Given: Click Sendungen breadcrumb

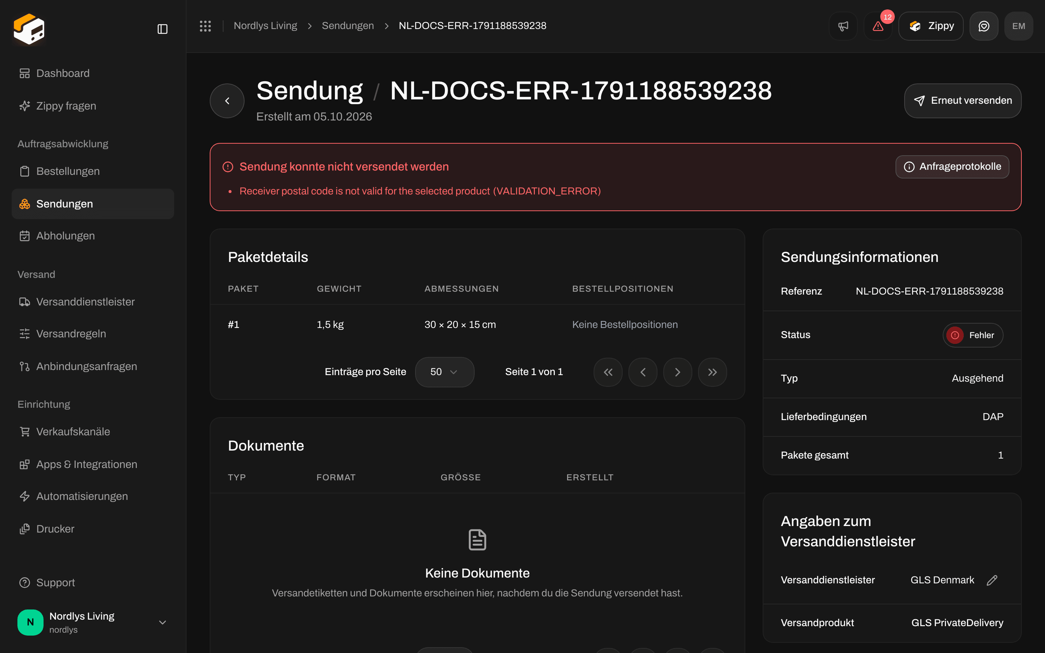Looking at the screenshot, I should click(x=348, y=26).
